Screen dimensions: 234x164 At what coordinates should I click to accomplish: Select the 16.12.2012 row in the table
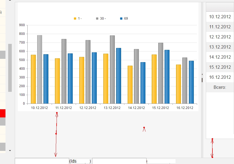pos(220,77)
